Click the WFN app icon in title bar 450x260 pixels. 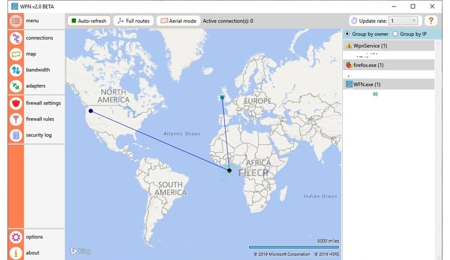click(15, 6)
